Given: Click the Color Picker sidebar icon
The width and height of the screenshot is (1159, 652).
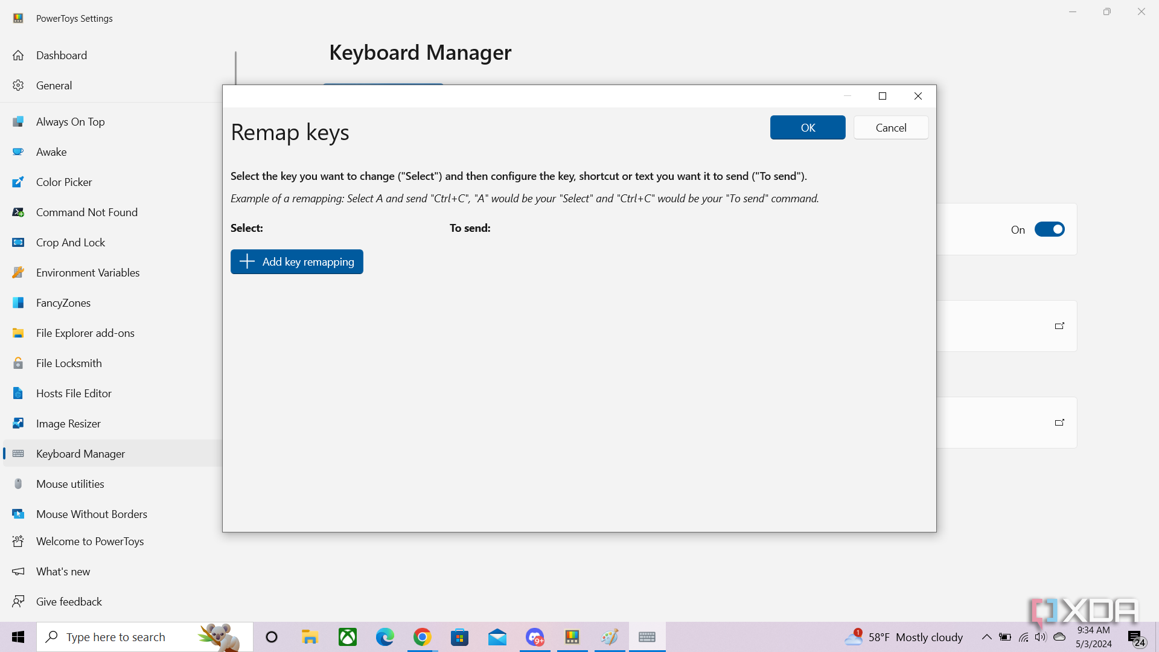Looking at the screenshot, I should click(18, 182).
